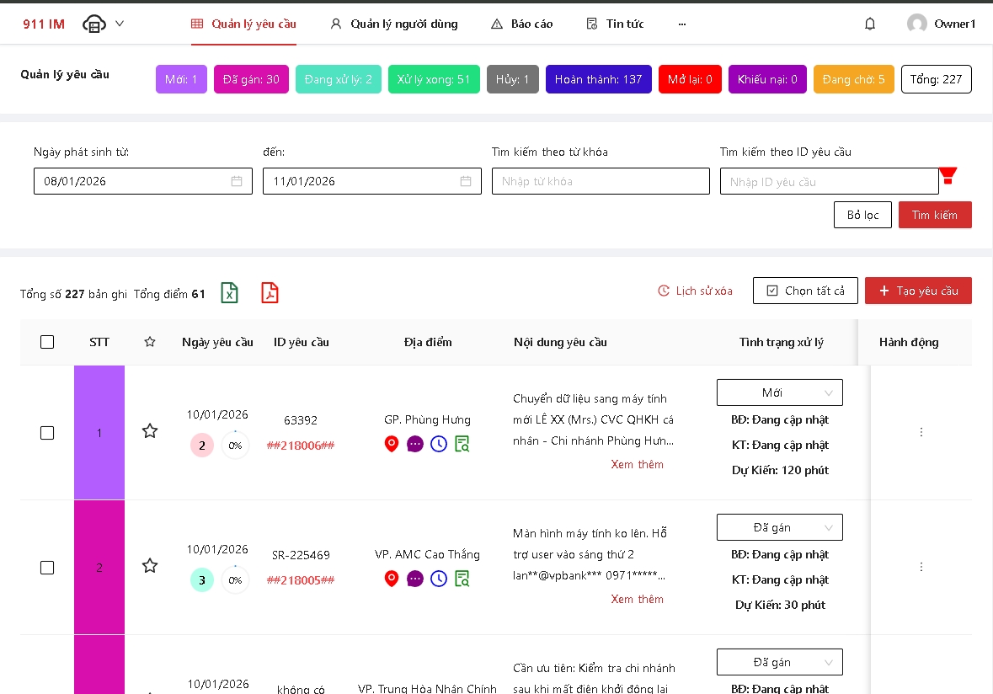
Task: Click the ##218006## ticket code
Action: tap(300, 446)
